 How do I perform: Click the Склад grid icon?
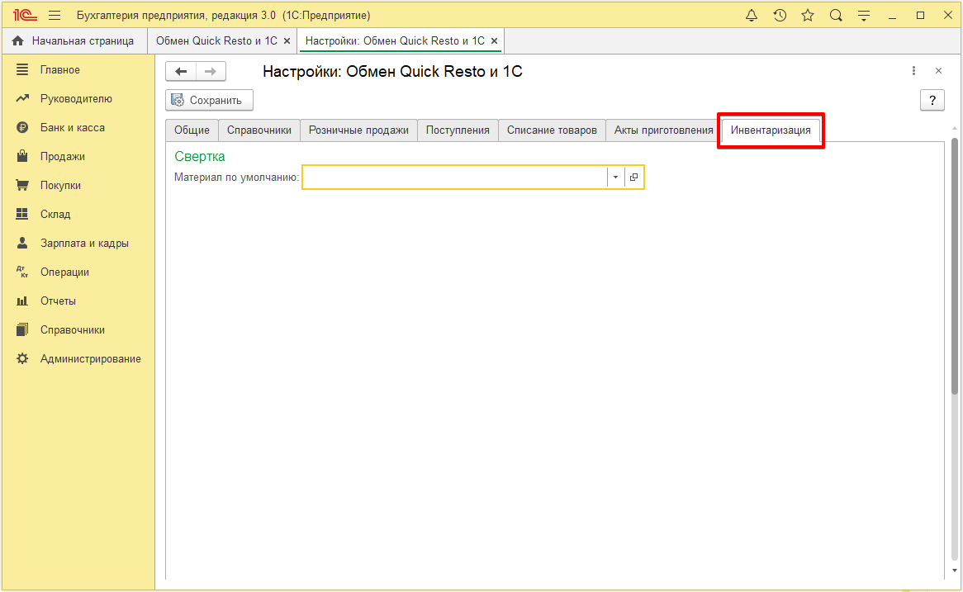pyautogui.click(x=22, y=214)
